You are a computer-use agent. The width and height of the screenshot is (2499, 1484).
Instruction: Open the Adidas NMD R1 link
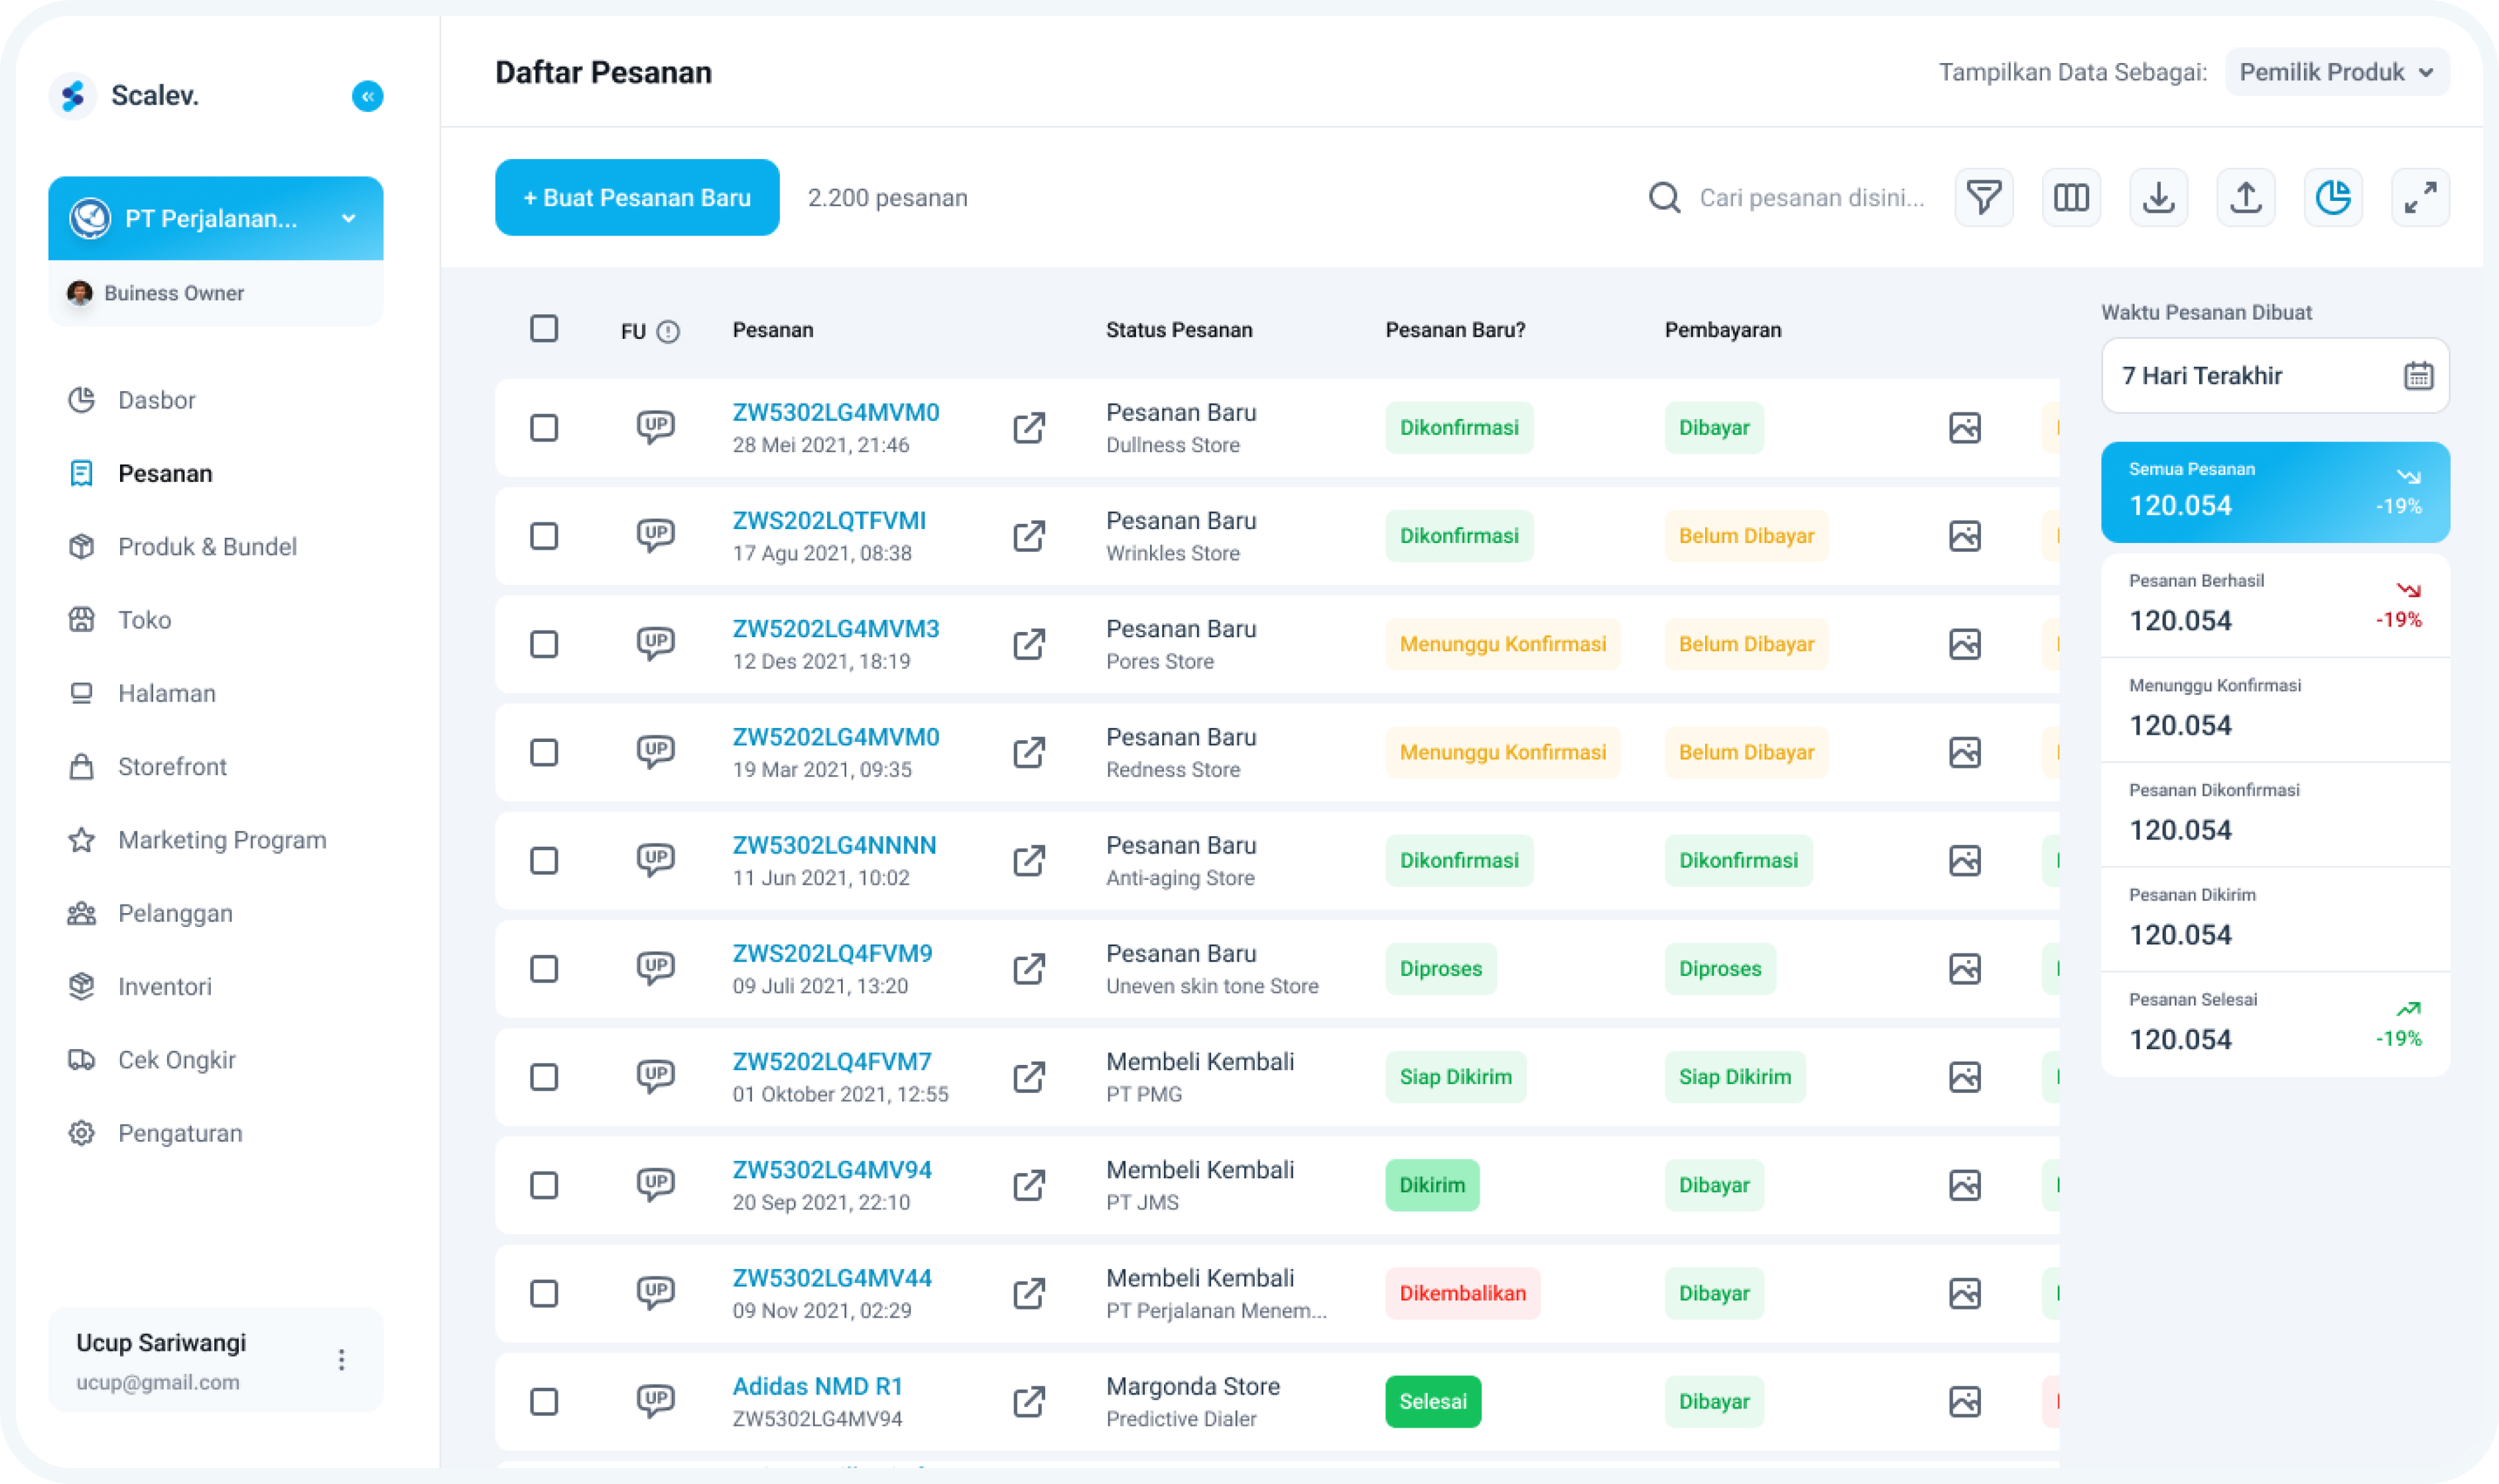click(x=817, y=1386)
